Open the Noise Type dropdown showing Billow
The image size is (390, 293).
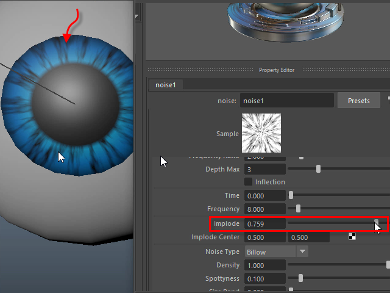pos(277,251)
